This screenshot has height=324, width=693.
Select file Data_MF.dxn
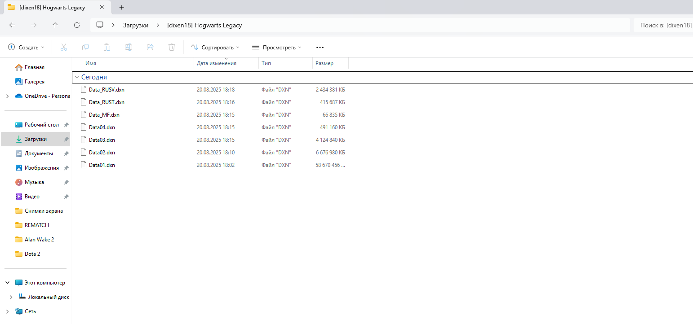coord(104,115)
